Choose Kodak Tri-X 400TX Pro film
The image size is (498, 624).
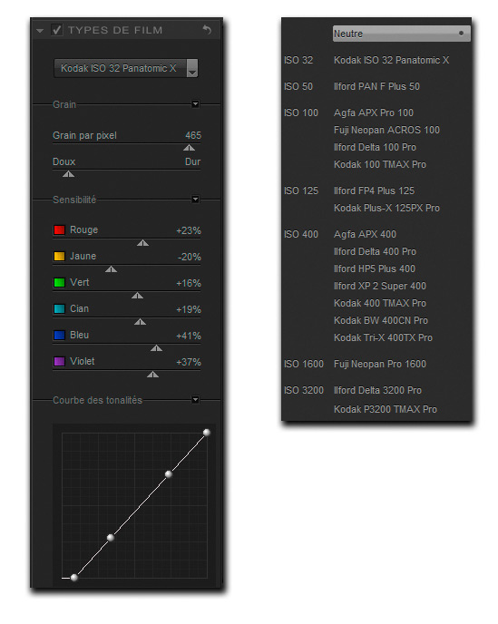tap(383, 337)
